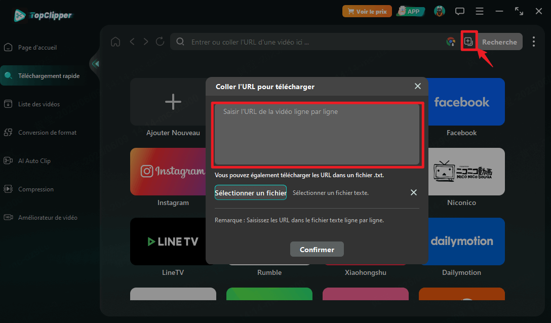551x323 pixels.
Task: Click the Recherche button
Action: pos(499,42)
